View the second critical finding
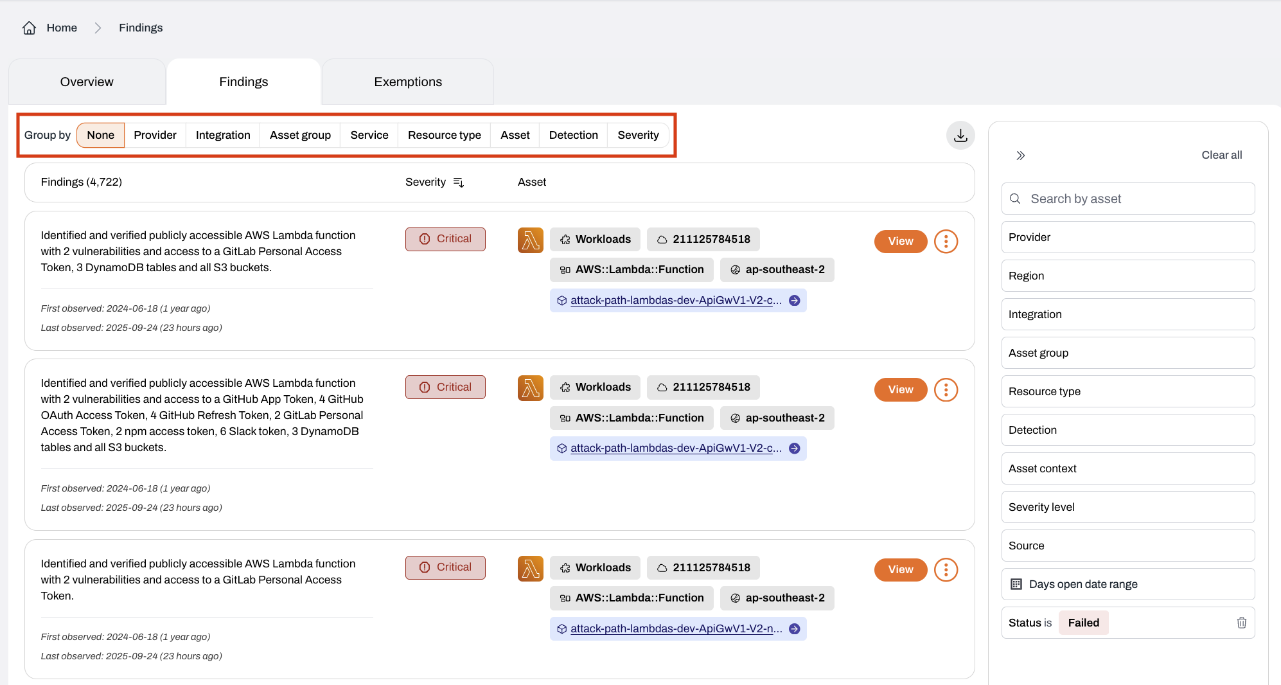The height and width of the screenshot is (685, 1281). click(901, 389)
